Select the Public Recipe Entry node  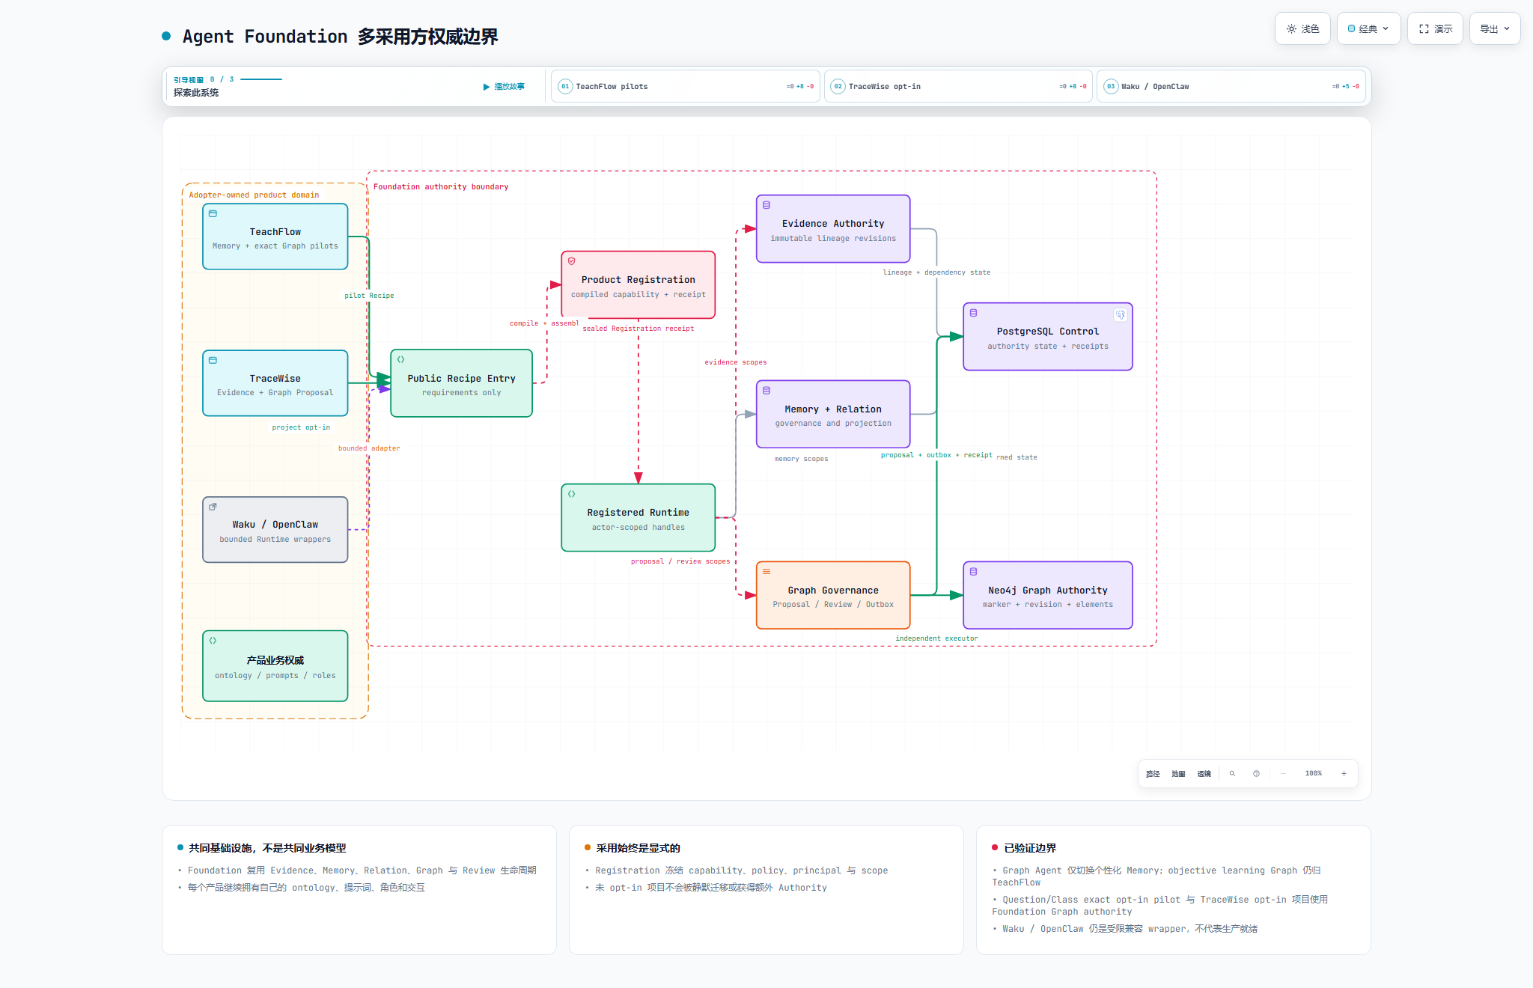pyautogui.click(x=462, y=383)
